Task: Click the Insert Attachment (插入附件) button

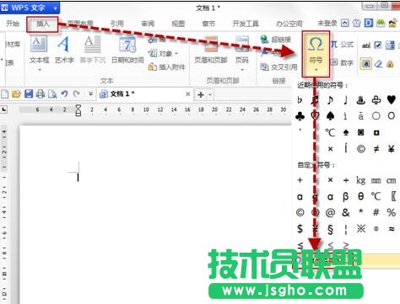Action: [x=166, y=67]
